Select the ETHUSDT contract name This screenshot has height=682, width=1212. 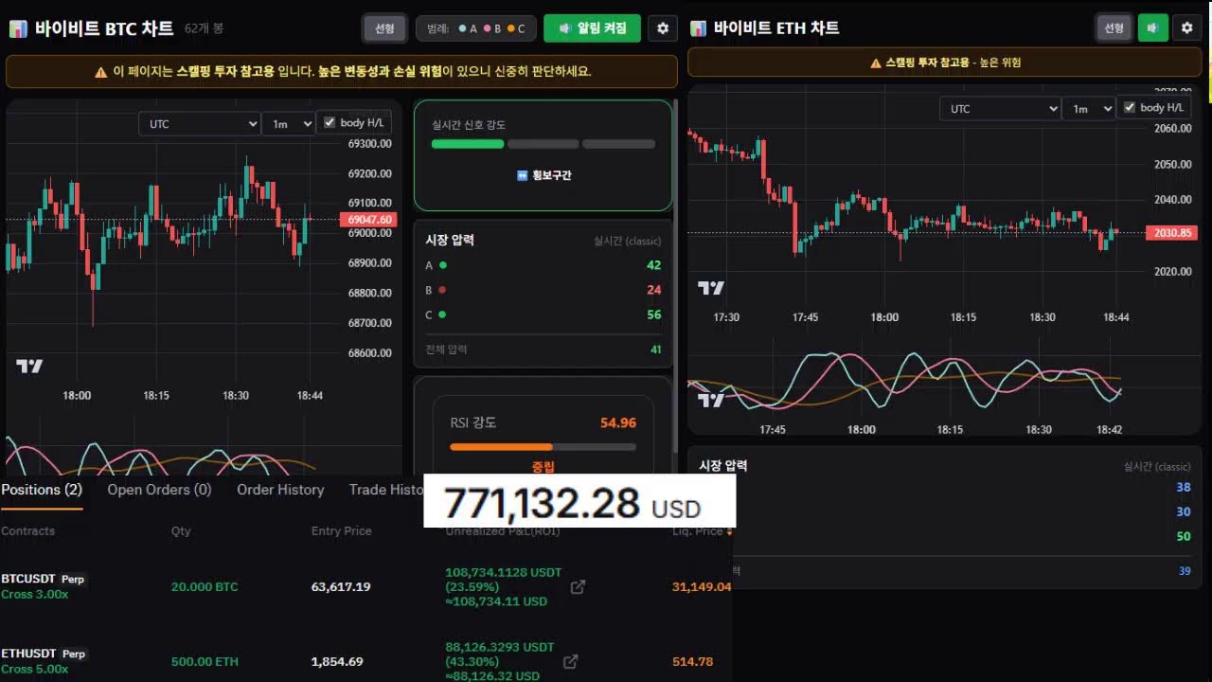coord(28,654)
